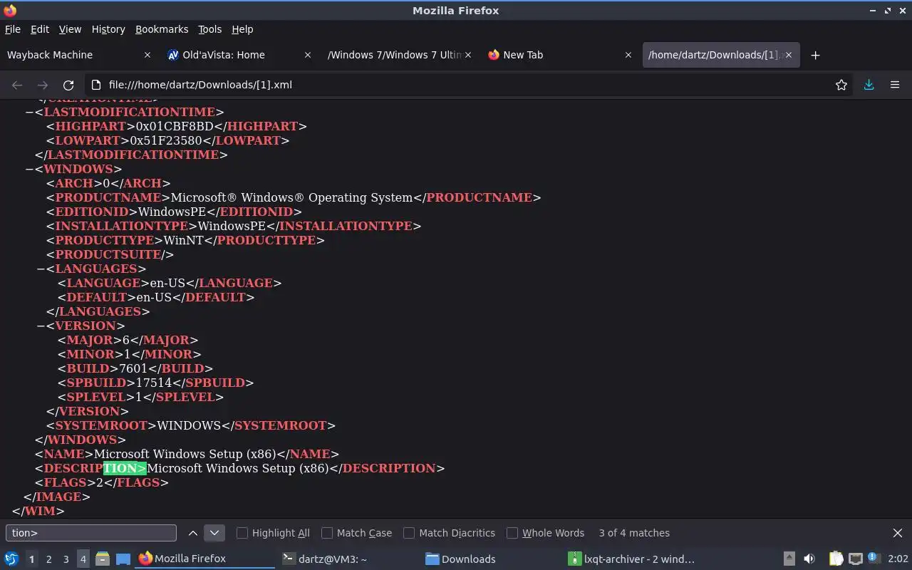Open the LXQt application menu
Viewport: 912px width, 570px height.
(x=11, y=559)
